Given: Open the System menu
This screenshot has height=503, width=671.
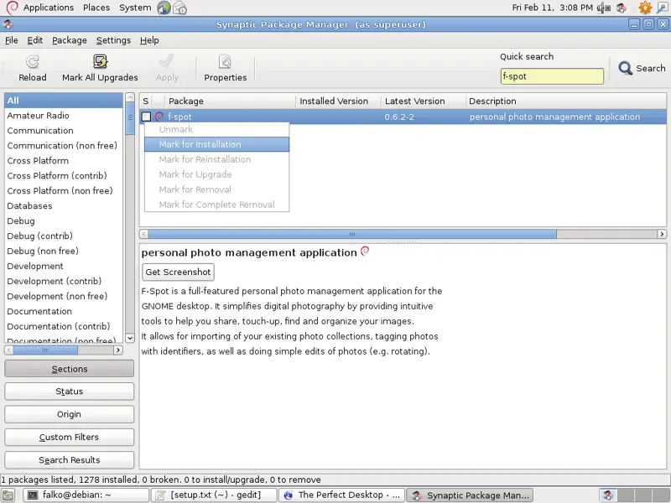Looking at the screenshot, I should point(135,8).
